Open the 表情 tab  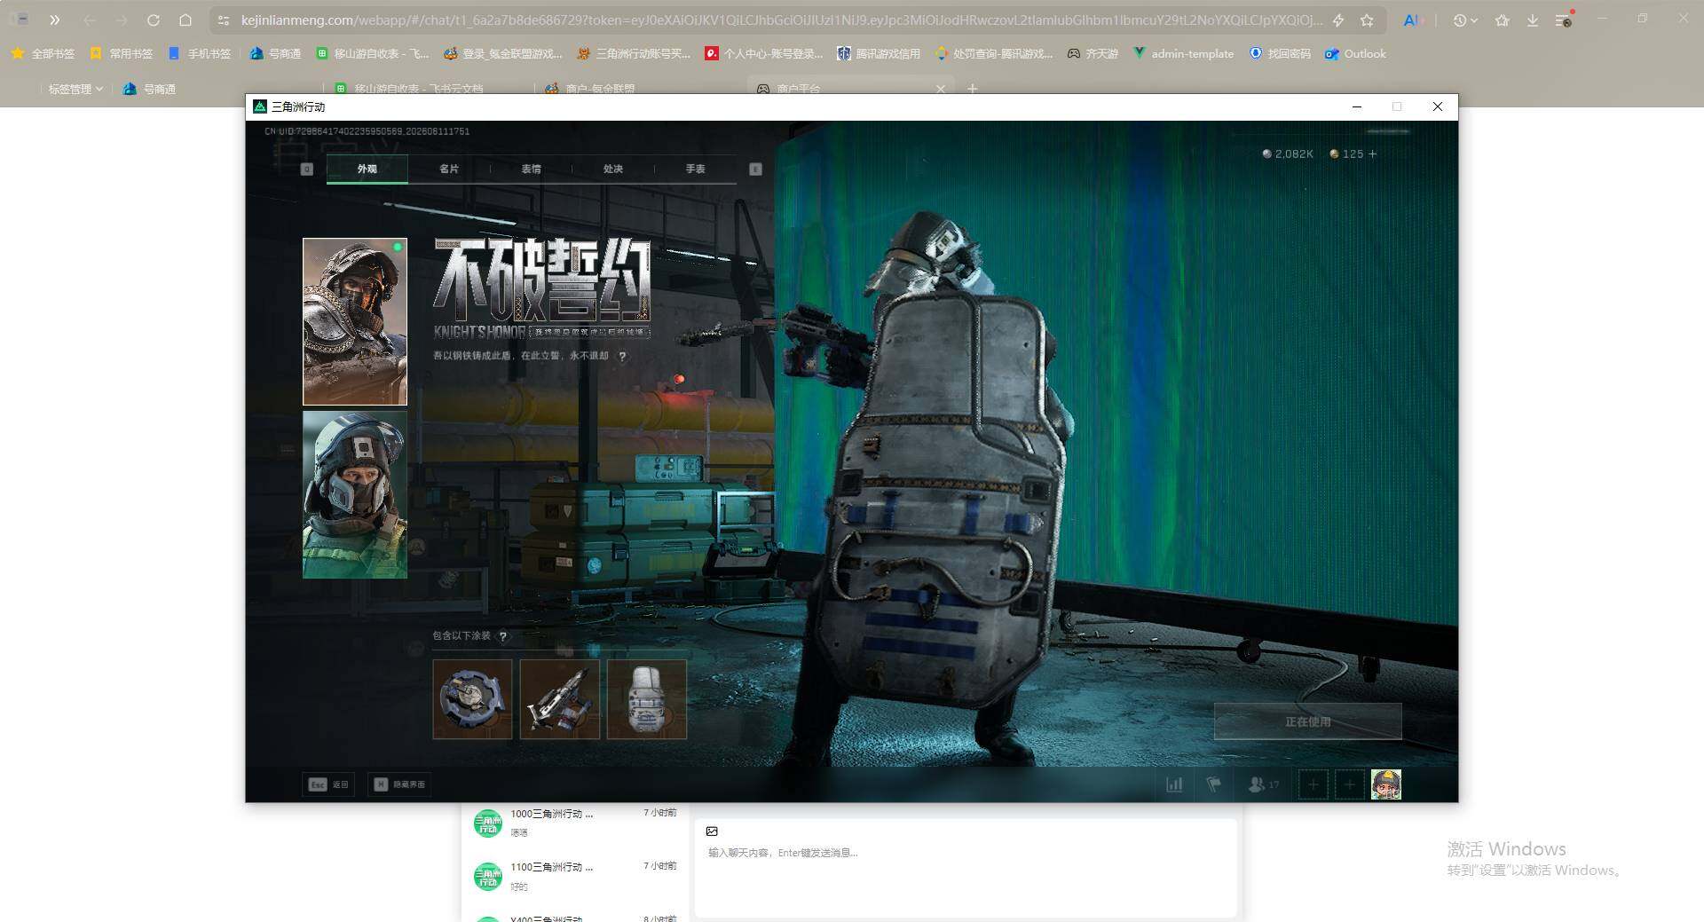pyautogui.click(x=531, y=169)
